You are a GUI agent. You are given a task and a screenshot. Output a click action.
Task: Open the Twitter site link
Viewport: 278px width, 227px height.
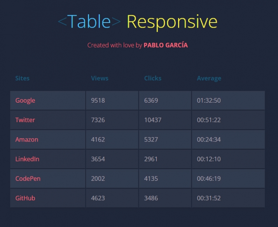point(25,120)
